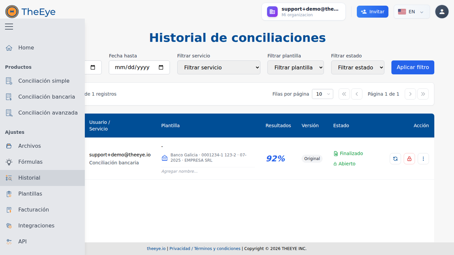
Task: Open the three-dot more actions menu
Action: (423, 159)
